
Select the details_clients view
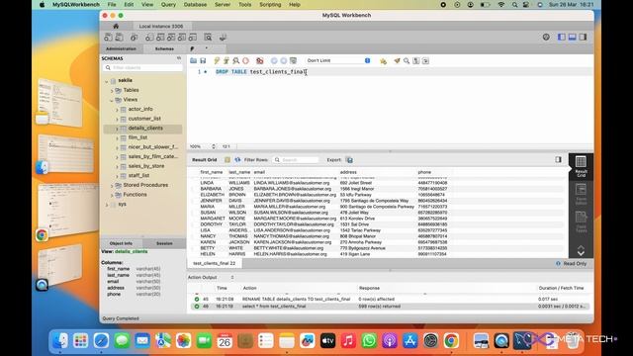coord(145,128)
